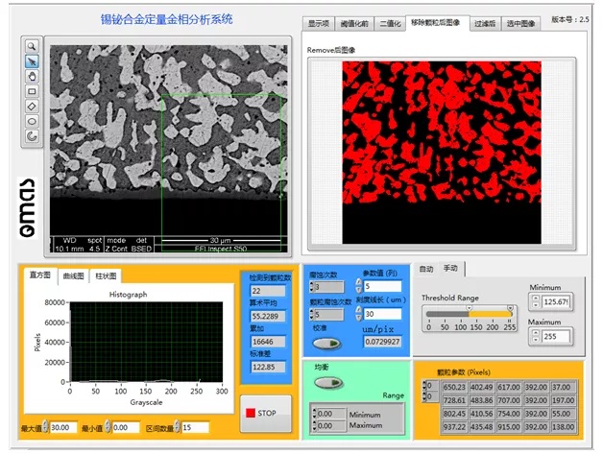Switch to the 曲线图 tab
The width and height of the screenshot is (603, 454).
coord(71,275)
